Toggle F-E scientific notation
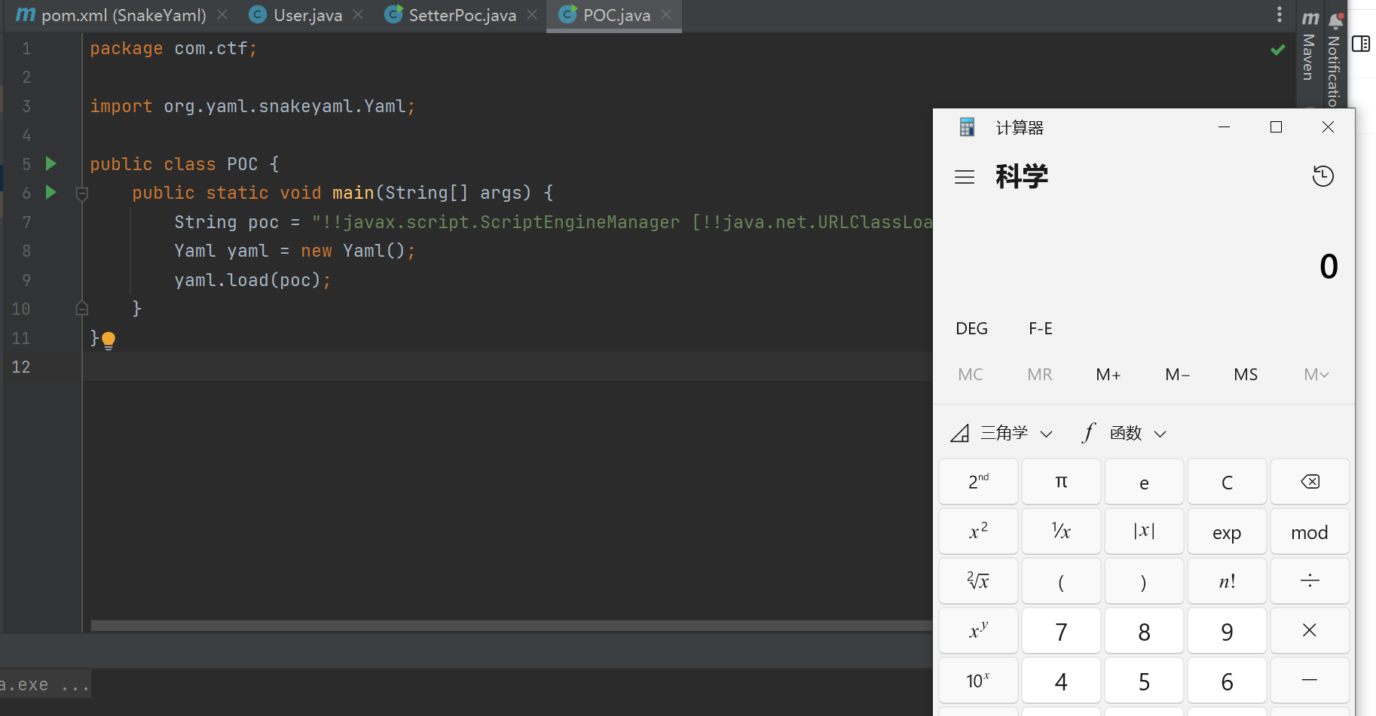1376x716 pixels. [1041, 328]
